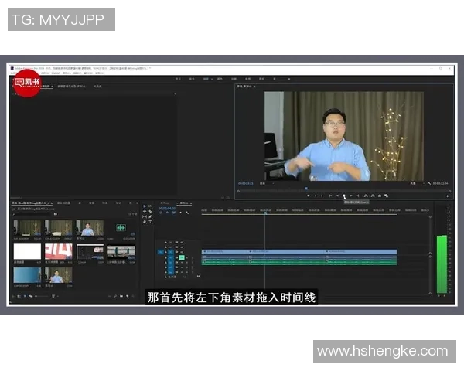
Task: Open the Media Browser tab beside Project
Action: tap(63, 203)
